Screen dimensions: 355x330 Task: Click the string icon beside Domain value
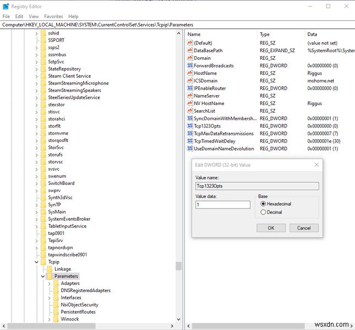point(190,58)
